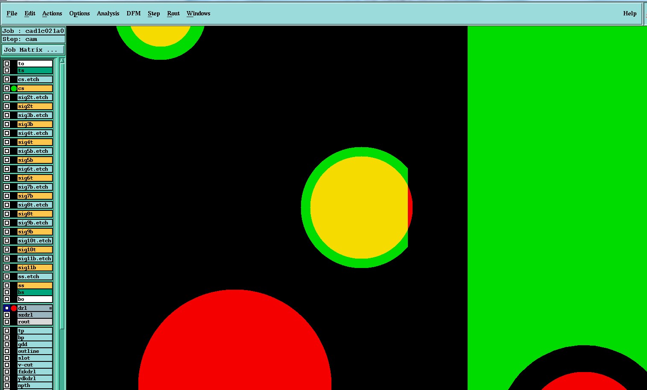The height and width of the screenshot is (390, 647).
Task: Select the sig10t.etch layer name
Action: pos(35,241)
